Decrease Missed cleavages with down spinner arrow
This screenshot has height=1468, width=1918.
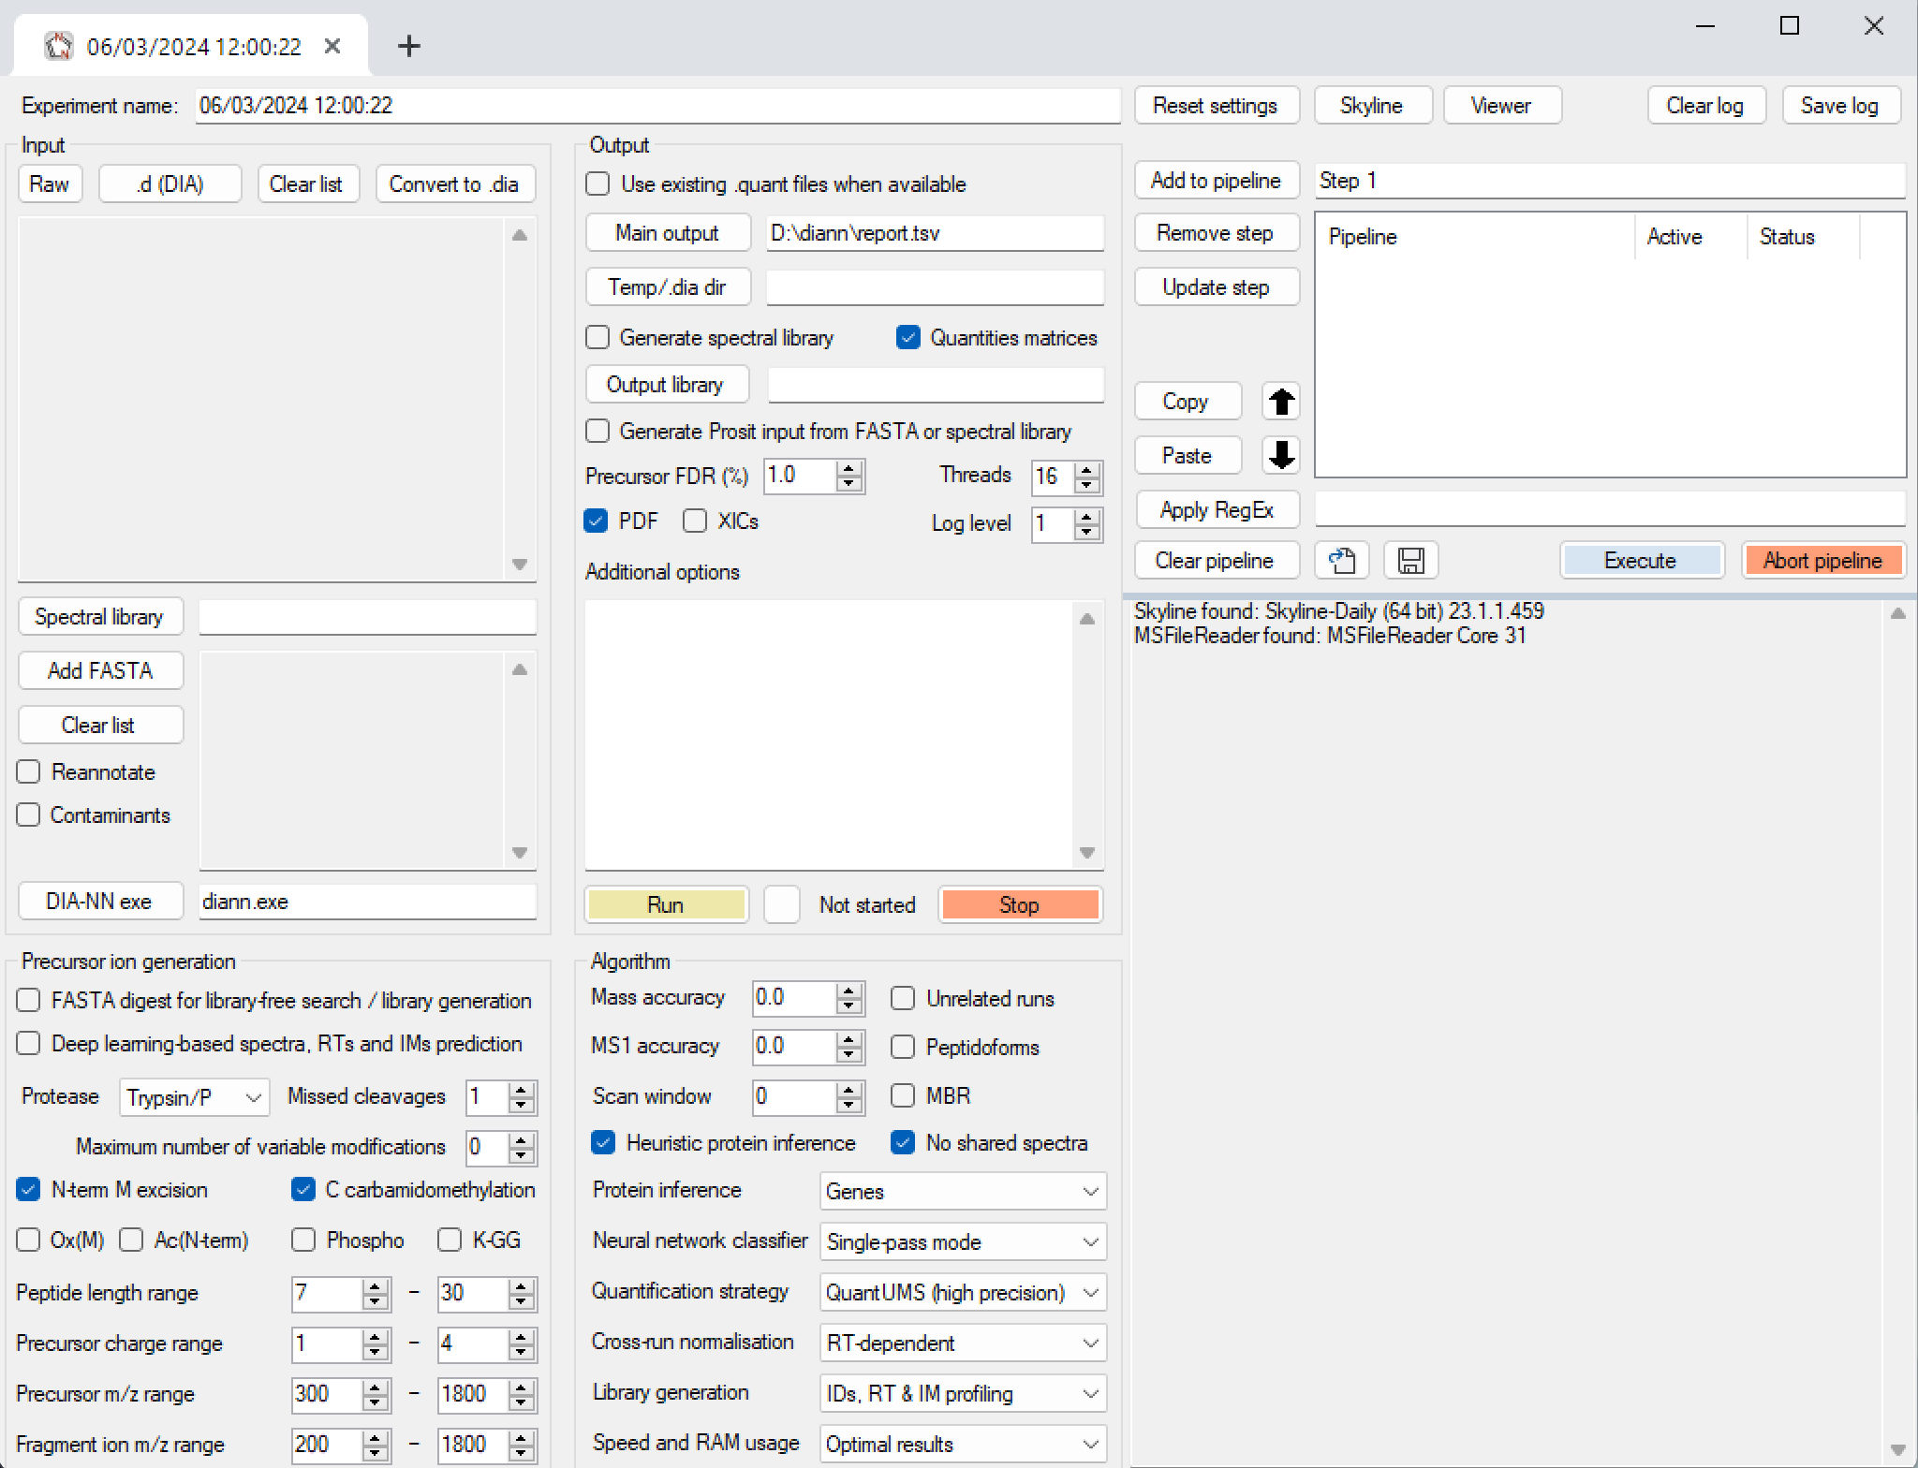pos(522,1105)
